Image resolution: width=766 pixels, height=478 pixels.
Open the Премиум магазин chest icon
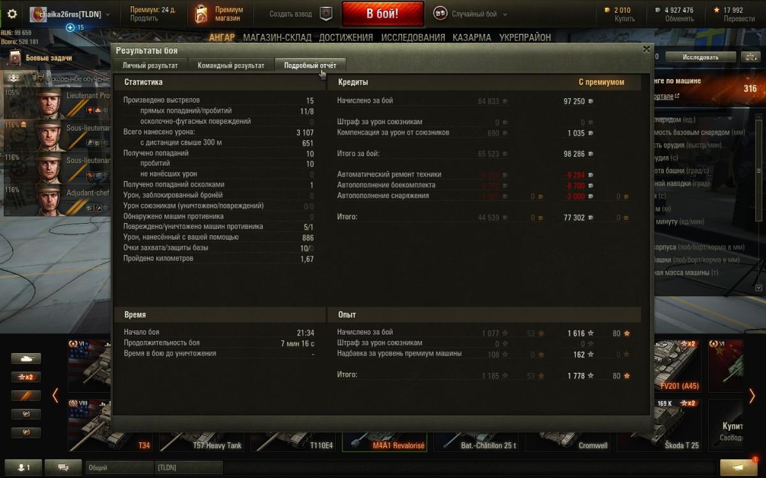pyautogui.click(x=201, y=14)
